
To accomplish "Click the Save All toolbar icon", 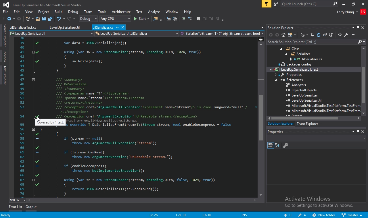I will 50,19.
